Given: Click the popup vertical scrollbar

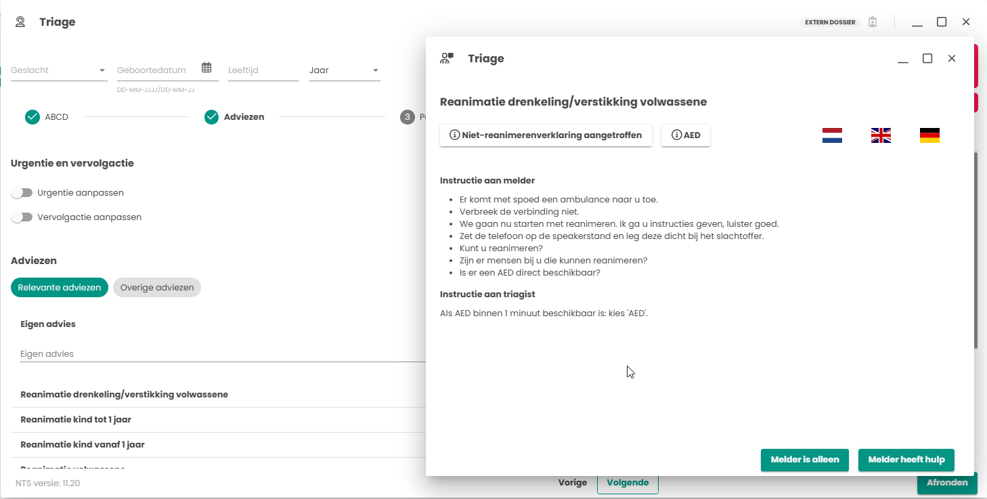Looking at the screenshot, I should [975, 251].
